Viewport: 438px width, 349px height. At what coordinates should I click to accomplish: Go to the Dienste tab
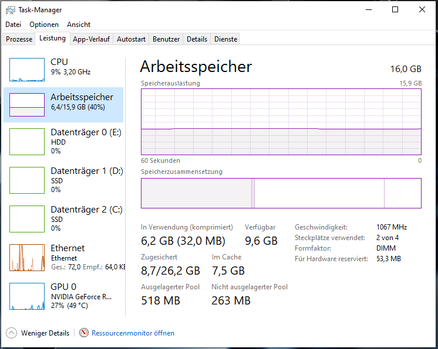(226, 39)
